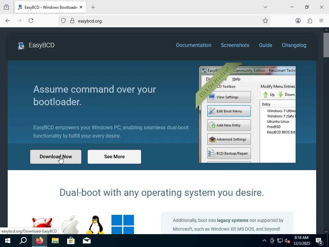Open the Firefox hamburger menu
Screen dimensions: 329x247
click(321, 21)
